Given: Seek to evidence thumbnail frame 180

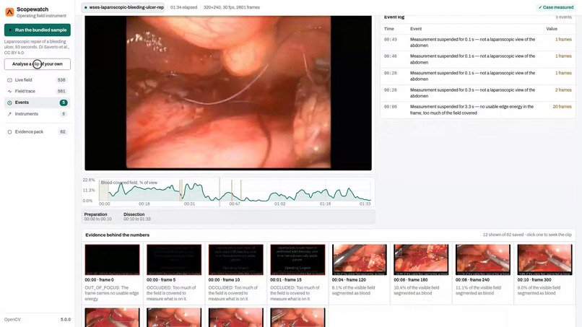Looking at the screenshot, I should coord(421,260).
